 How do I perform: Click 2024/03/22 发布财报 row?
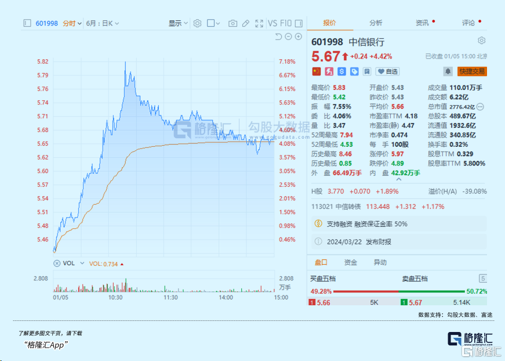pyautogui.click(x=399, y=242)
